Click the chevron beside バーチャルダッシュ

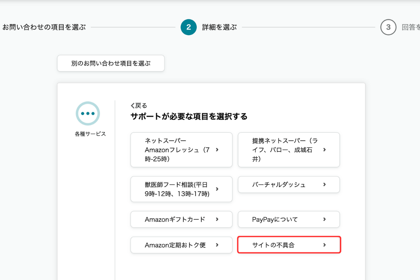point(324,184)
